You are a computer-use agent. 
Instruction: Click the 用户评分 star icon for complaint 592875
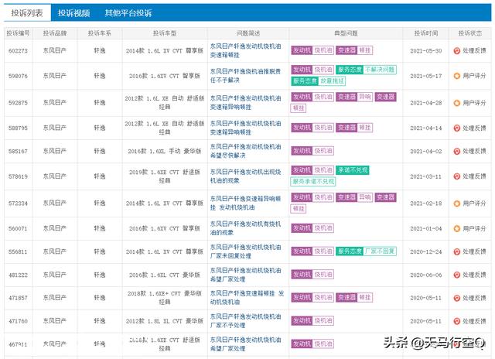tap(456, 103)
